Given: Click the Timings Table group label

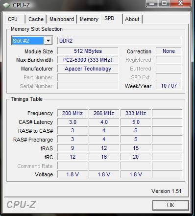Looking at the screenshot, I should [26, 99].
